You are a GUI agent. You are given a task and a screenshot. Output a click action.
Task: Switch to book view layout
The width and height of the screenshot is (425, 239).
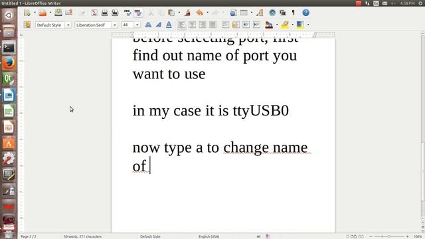click(x=361, y=236)
